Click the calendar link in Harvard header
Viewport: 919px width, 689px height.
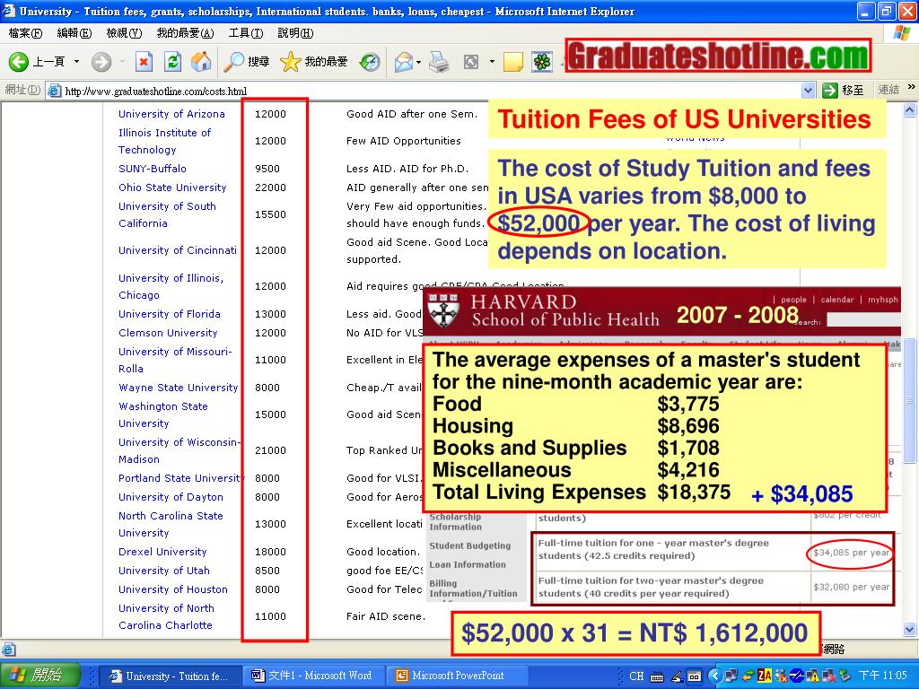pos(837,300)
